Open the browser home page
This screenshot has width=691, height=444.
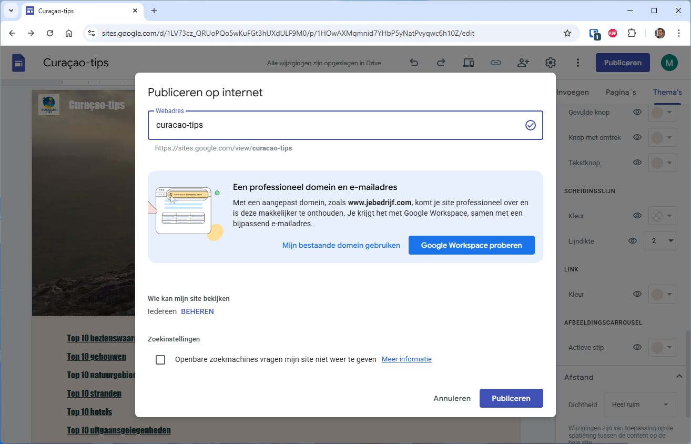[69, 33]
